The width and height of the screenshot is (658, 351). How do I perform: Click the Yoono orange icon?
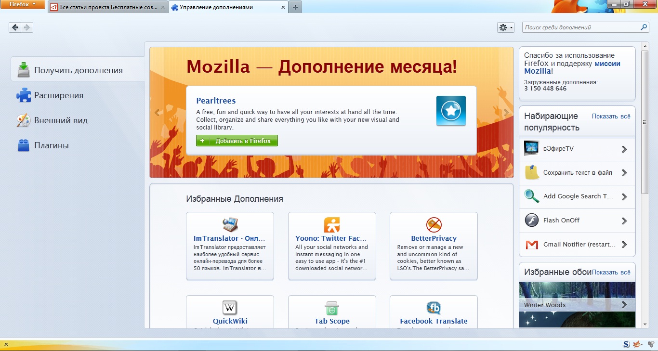[x=332, y=224]
